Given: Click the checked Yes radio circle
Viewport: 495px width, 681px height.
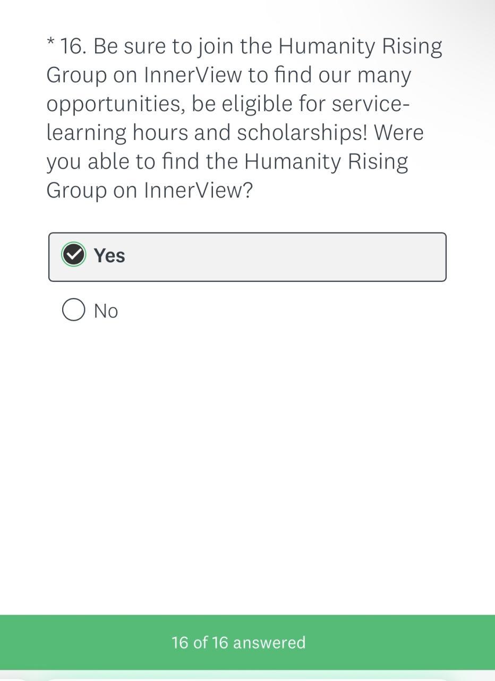Looking at the screenshot, I should coord(73,254).
